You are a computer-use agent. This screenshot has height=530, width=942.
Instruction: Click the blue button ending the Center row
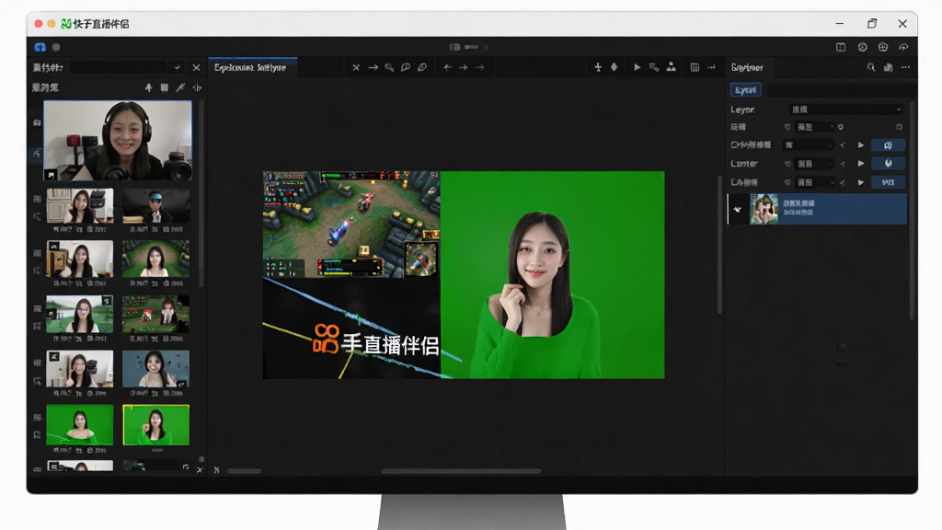[x=889, y=164]
